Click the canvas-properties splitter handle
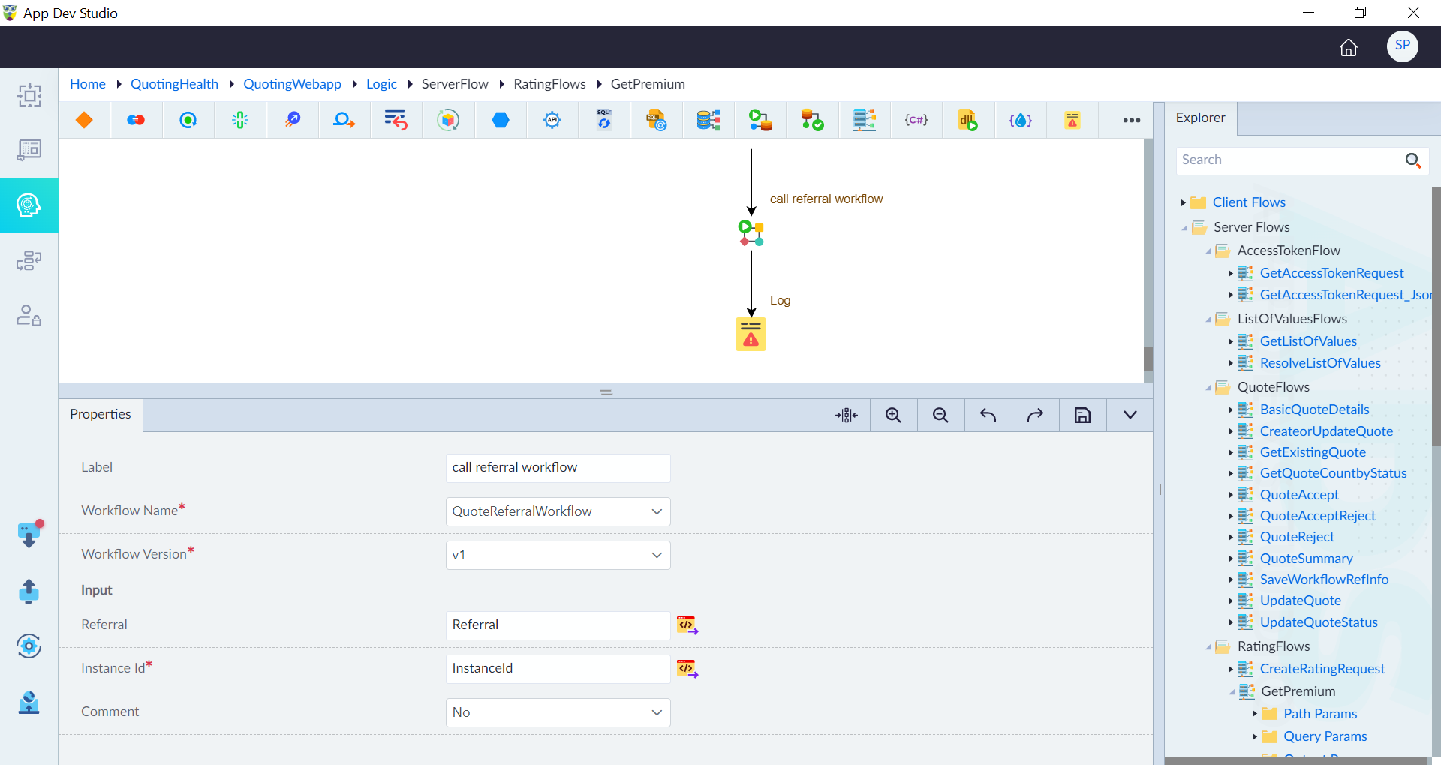The image size is (1441, 765). [606, 391]
